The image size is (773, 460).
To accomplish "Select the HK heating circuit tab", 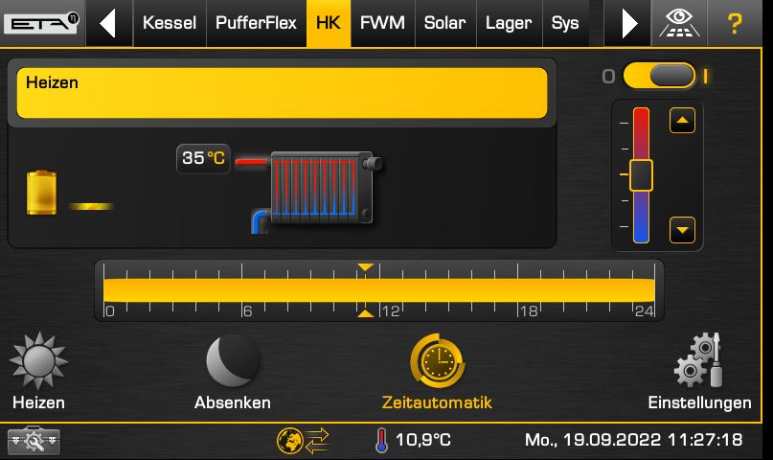I will click(329, 23).
